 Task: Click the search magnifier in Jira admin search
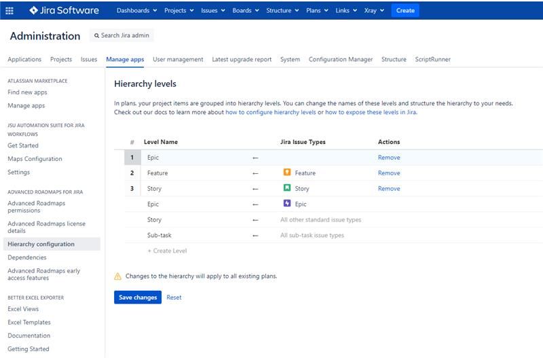[x=96, y=35]
